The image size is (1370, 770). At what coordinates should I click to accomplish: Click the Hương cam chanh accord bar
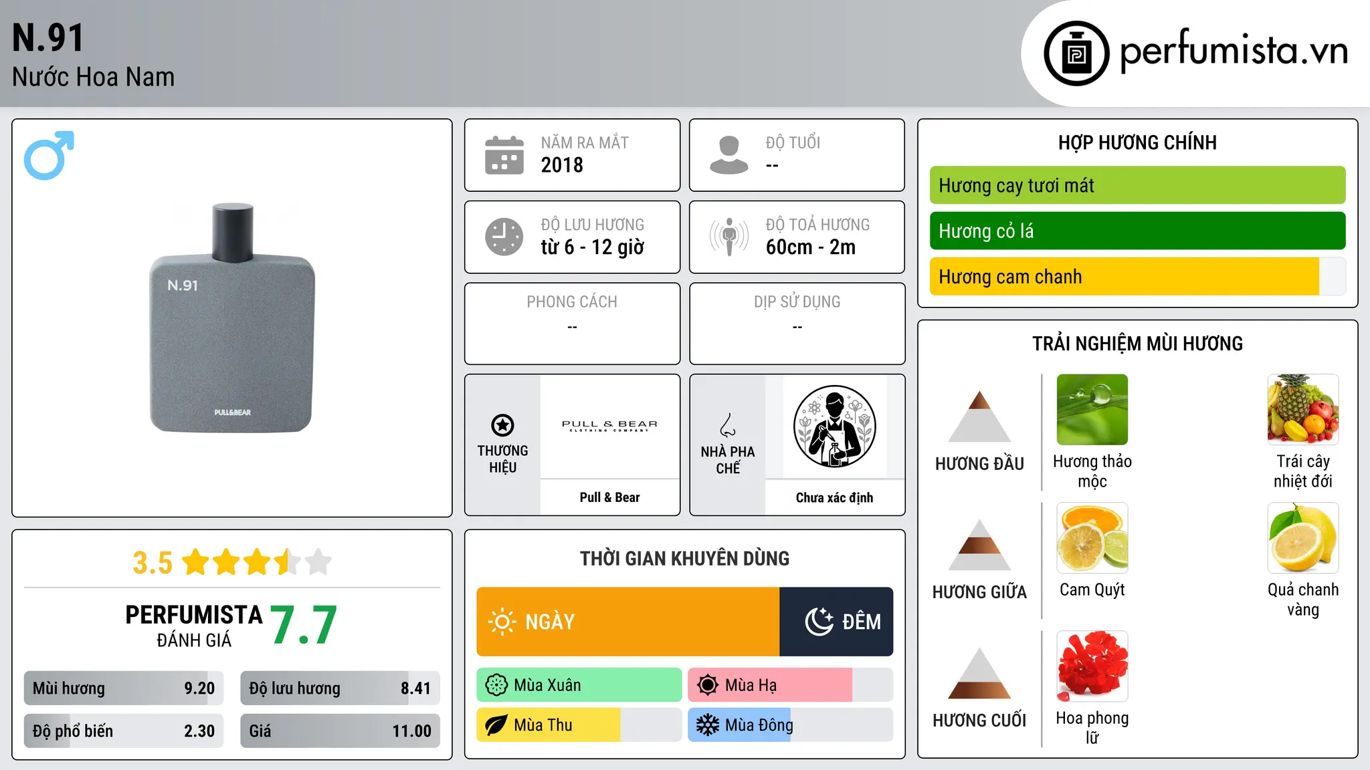tap(1137, 276)
